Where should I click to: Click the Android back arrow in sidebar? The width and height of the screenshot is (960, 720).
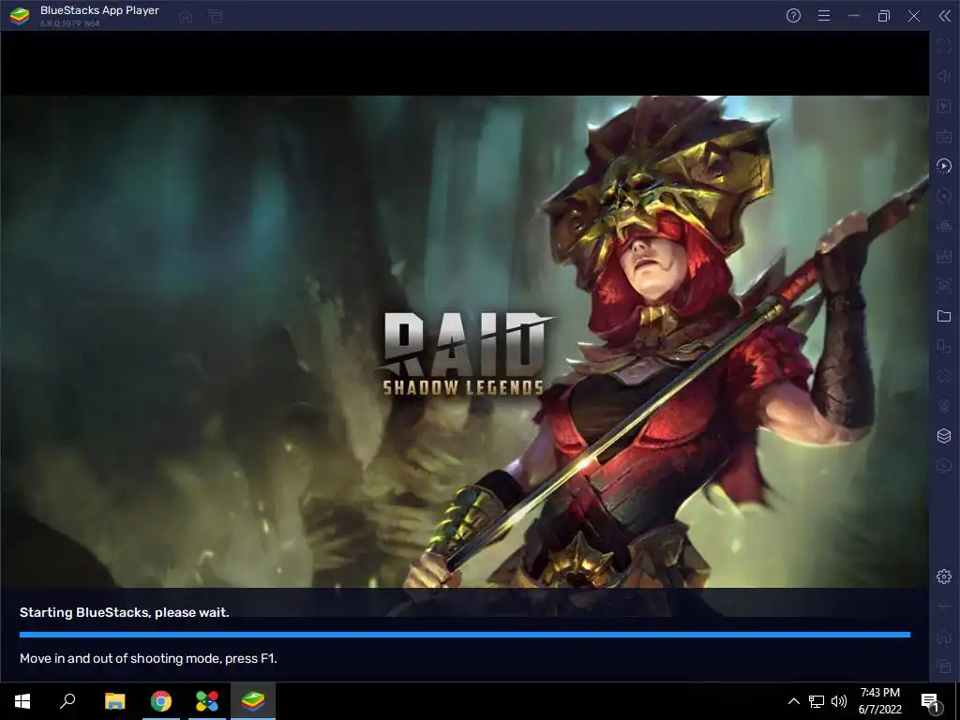(x=944, y=607)
